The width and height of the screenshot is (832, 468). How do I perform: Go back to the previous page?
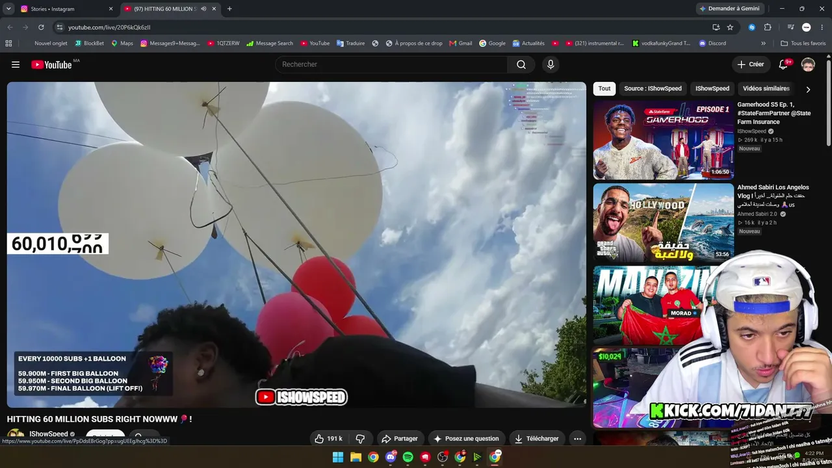10,27
